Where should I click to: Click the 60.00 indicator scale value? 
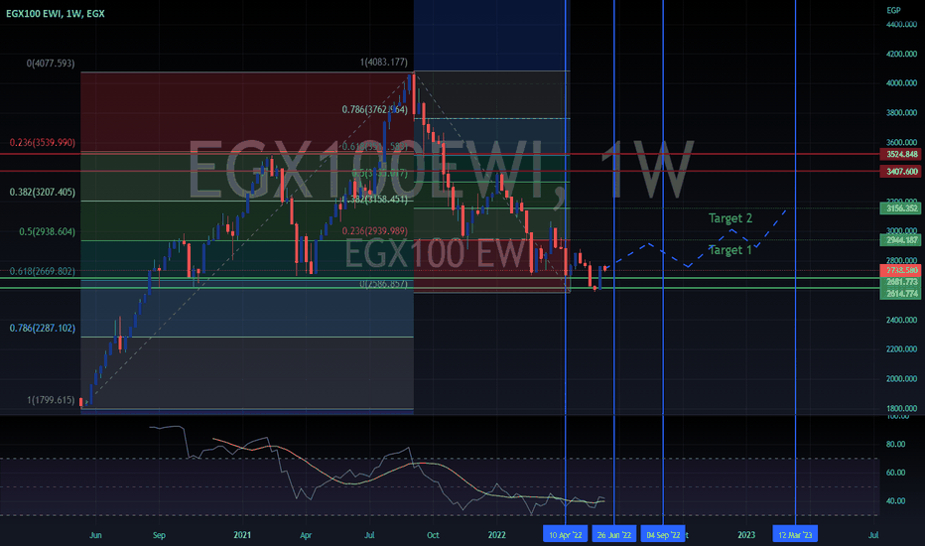click(x=895, y=473)
